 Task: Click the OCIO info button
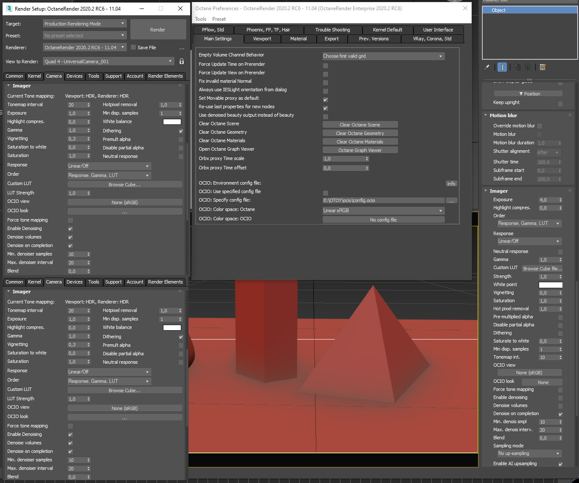coord(451,184)
